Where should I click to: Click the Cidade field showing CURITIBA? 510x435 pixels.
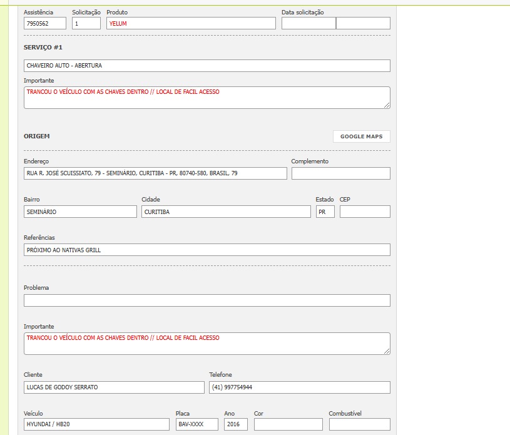(226, 212)
